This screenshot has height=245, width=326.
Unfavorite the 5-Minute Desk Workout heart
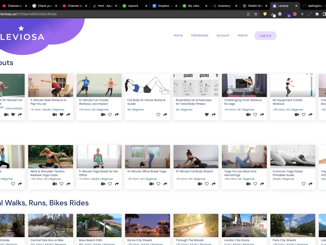tap(62, 115)
